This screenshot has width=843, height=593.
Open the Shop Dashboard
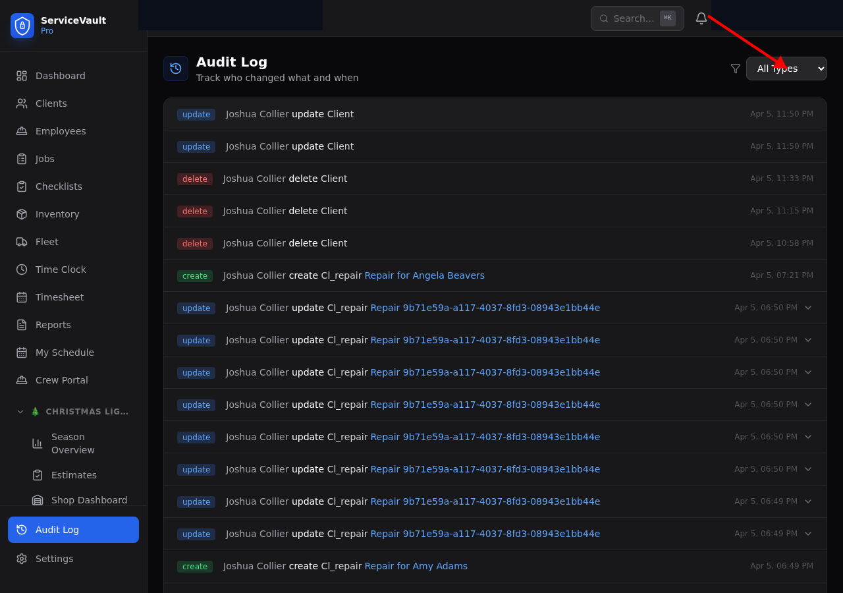click(89, 500)
